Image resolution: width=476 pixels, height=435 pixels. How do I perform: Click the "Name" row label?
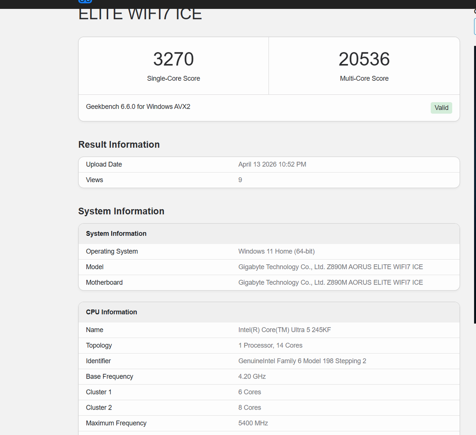pyautogui.click(x=94, y=330)
